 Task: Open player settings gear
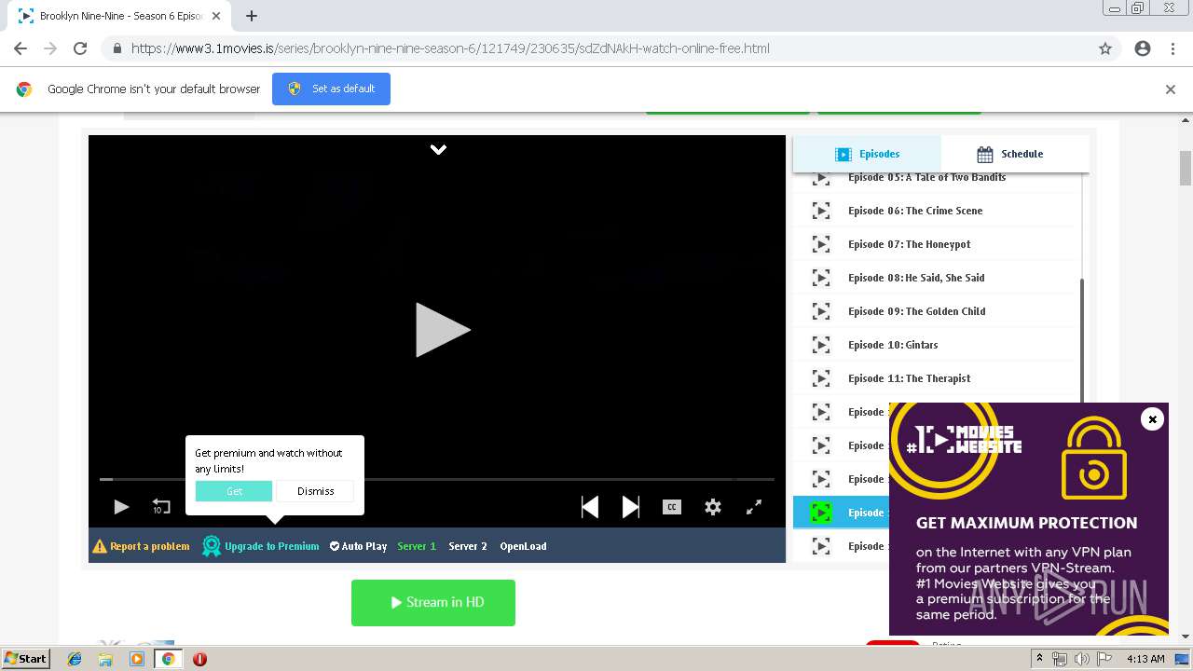(713, 507)
